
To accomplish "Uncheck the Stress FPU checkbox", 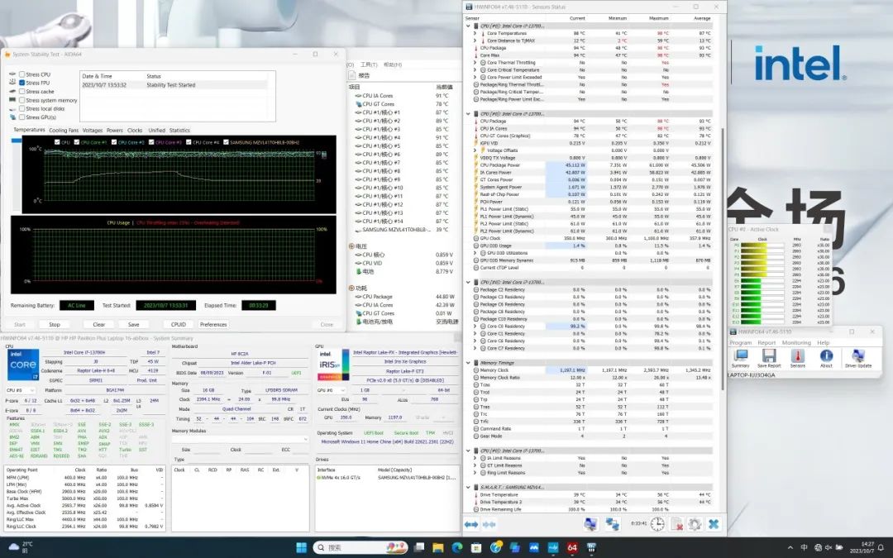I will pyautogui.click(x=22, y=83).
